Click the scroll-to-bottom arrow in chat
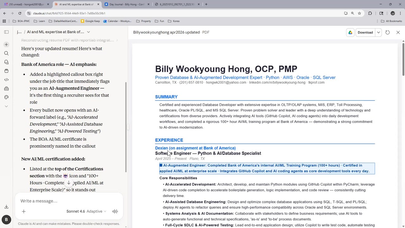The image size is (405, 228). (x=69, y=183)
